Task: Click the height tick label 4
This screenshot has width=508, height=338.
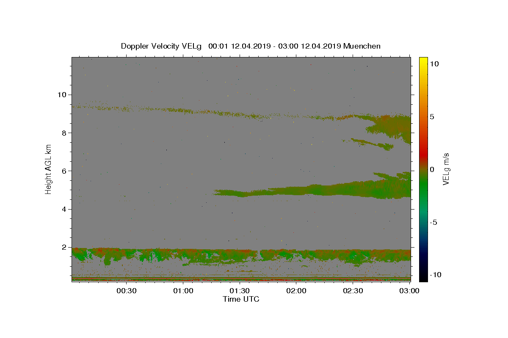Action: (65, 209)
